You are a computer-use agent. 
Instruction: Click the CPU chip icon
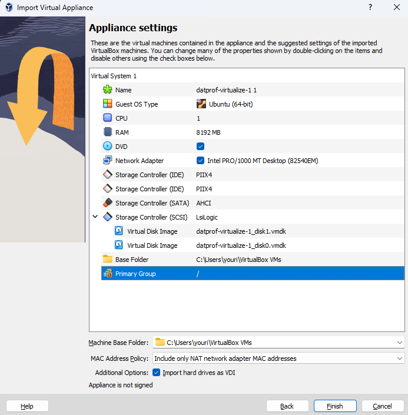[107, 118]
